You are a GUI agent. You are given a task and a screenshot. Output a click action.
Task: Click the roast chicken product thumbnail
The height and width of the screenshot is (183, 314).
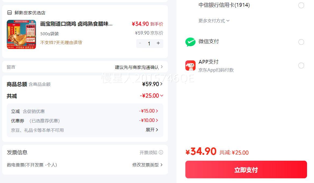(x=21, y=34)
